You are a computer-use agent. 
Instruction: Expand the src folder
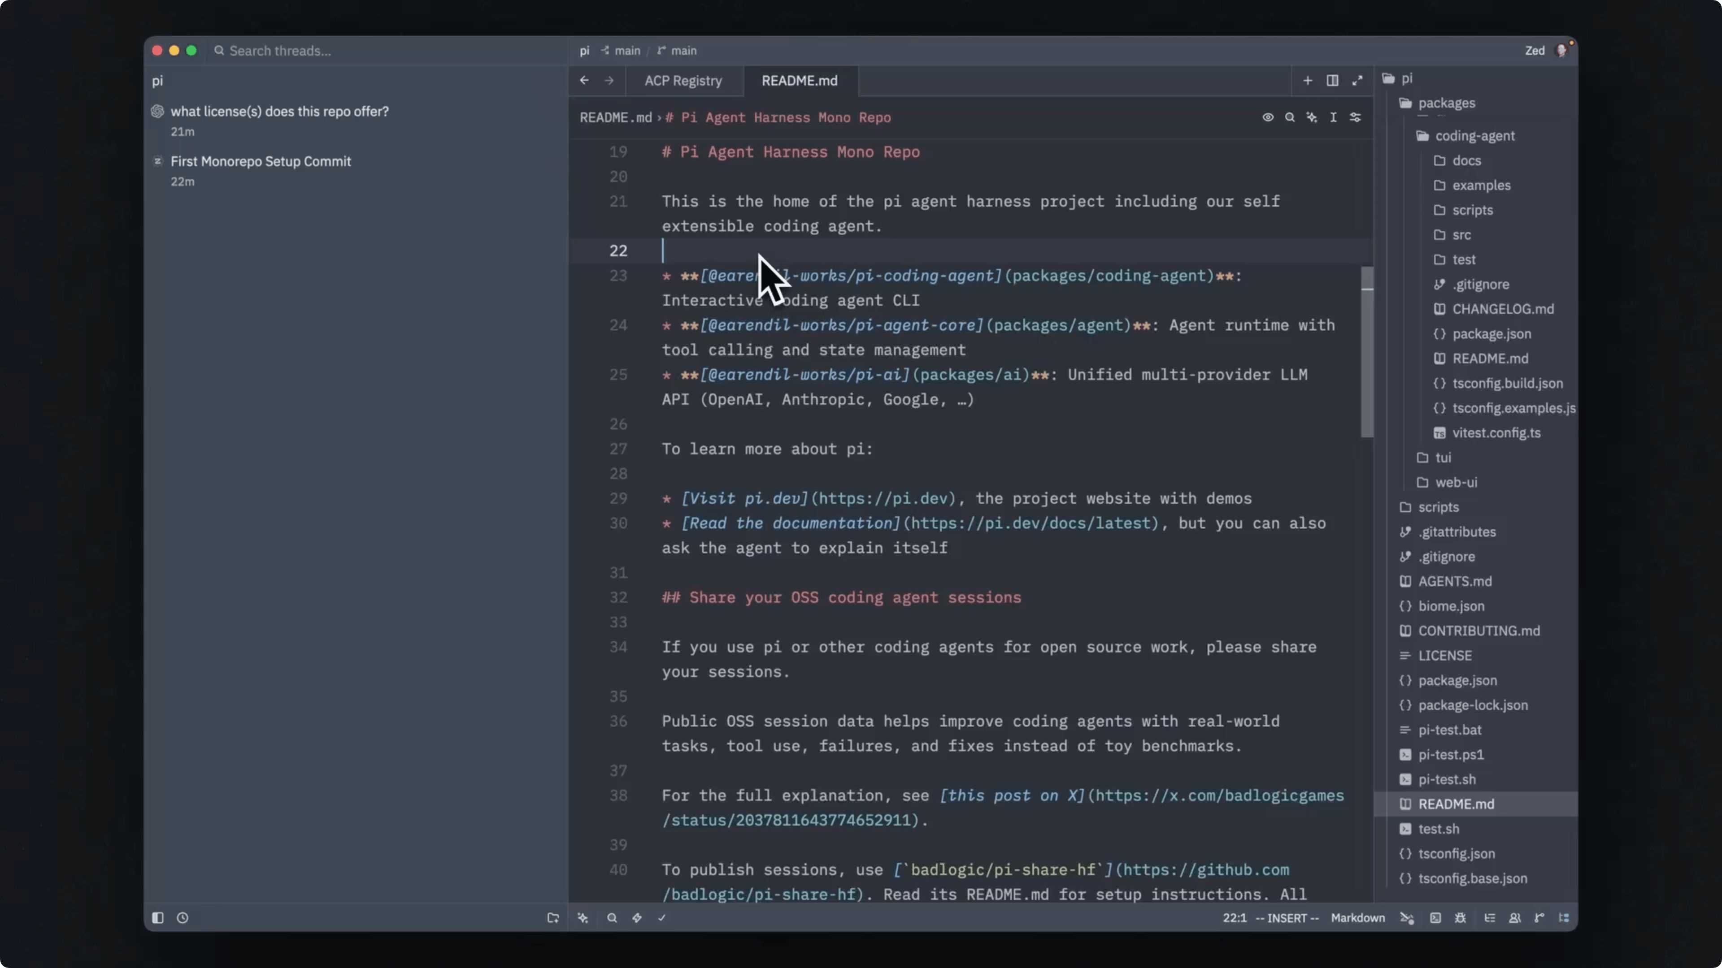1477,235
